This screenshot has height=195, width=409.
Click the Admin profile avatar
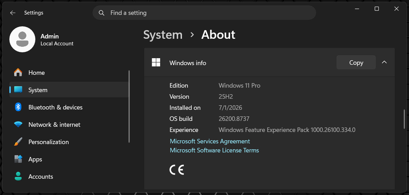click(23, 39)
